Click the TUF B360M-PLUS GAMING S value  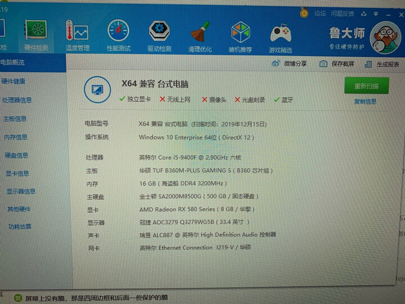(206, 171)
